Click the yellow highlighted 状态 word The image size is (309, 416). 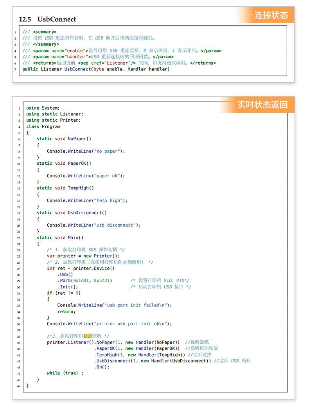[88, 336]
